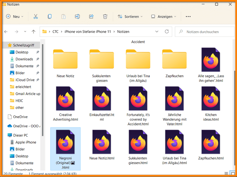The width and height of the screenshot is (237, 177).
Task: Open other folder in sidebar
Action: (x=20, y=108)
